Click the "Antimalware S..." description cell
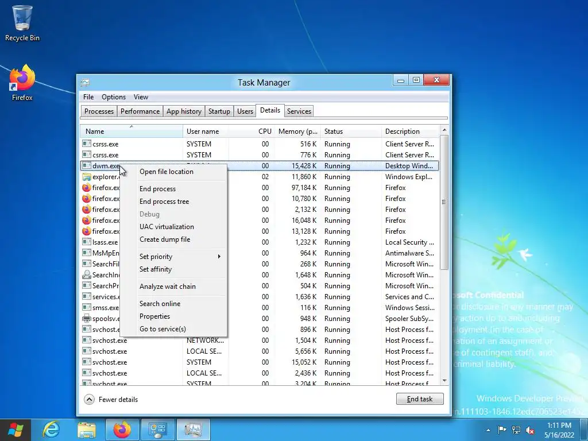 pyautogui.click(x=409, y=253)
